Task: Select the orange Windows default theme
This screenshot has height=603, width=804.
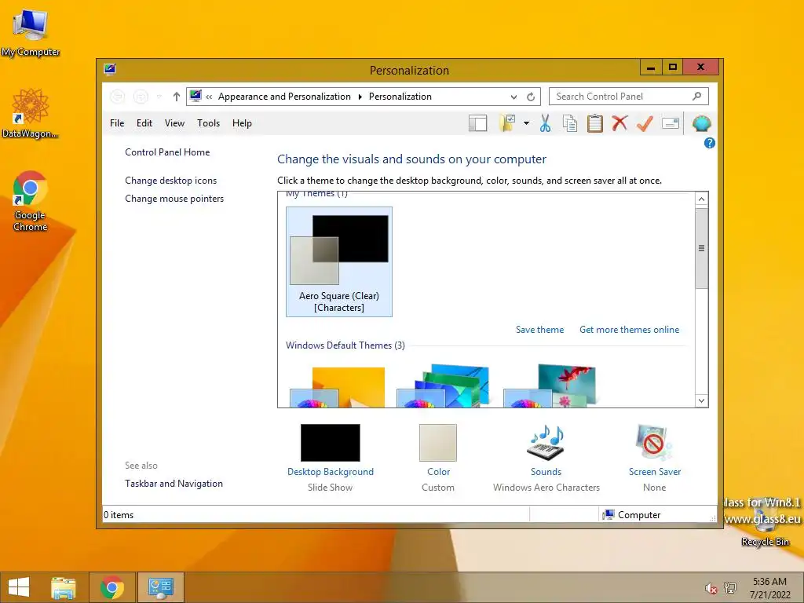Action: click(338, 387)
